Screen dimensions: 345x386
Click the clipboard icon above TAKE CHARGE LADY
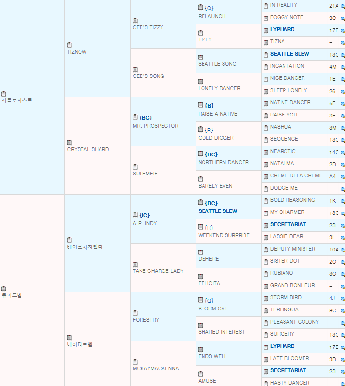[135, 264]
